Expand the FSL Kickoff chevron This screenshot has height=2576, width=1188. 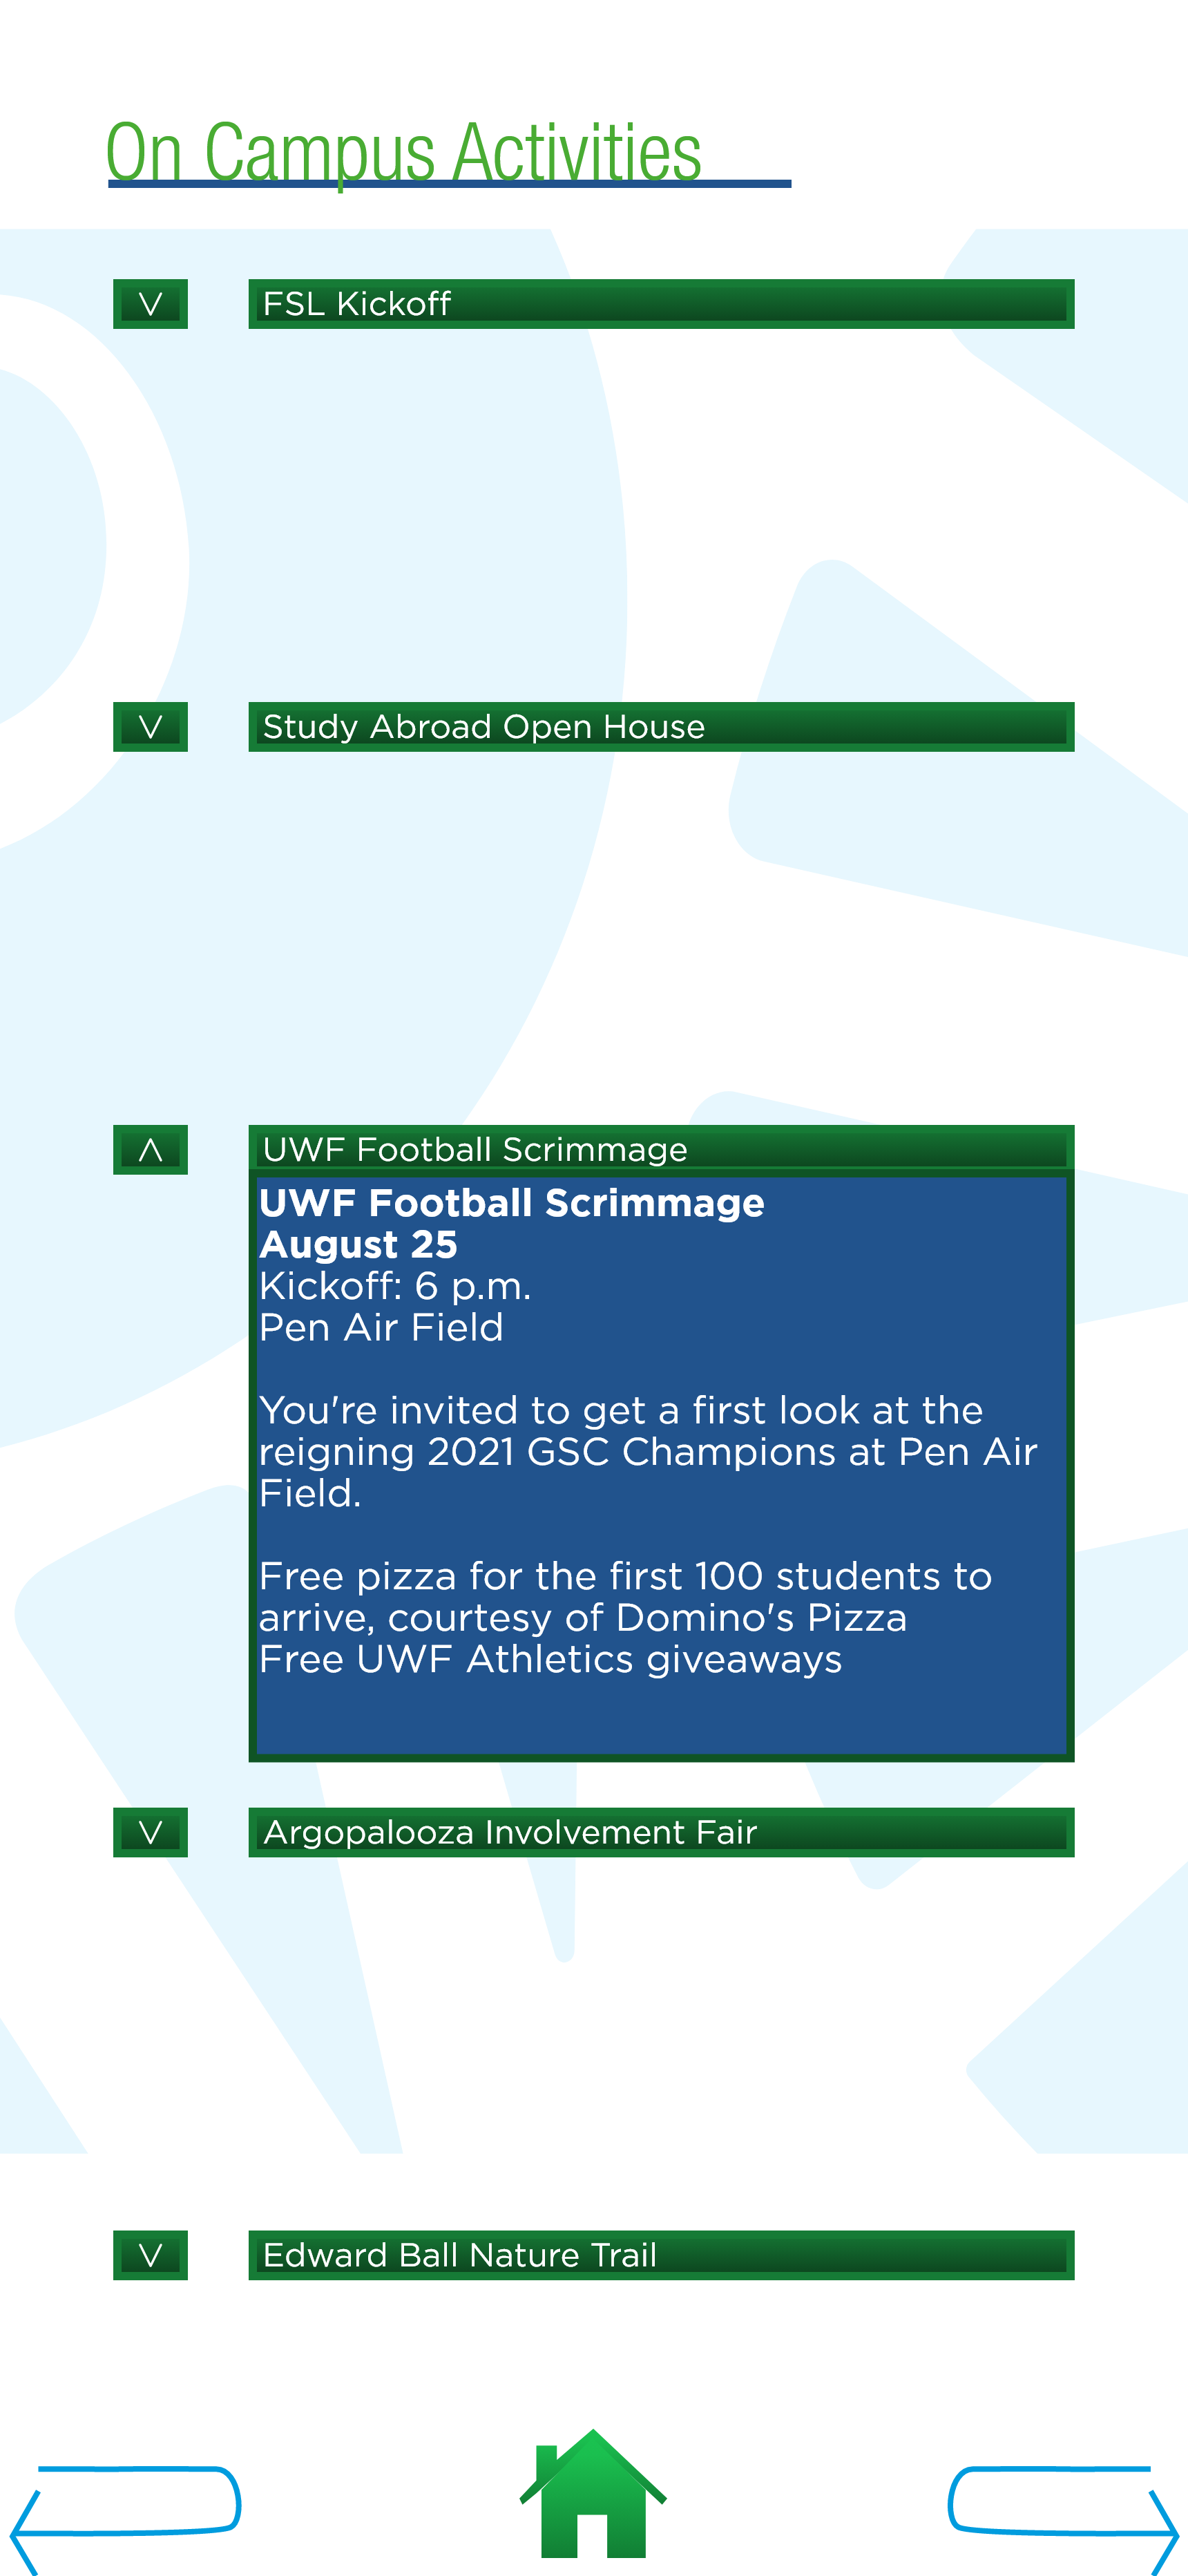coord(150,304)
